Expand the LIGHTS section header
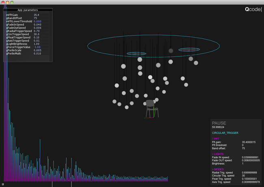264x187 pixels. 218,154
